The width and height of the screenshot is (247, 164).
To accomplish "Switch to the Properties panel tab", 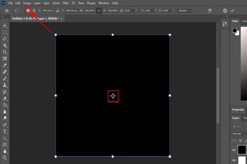I will tap(238, 110).
